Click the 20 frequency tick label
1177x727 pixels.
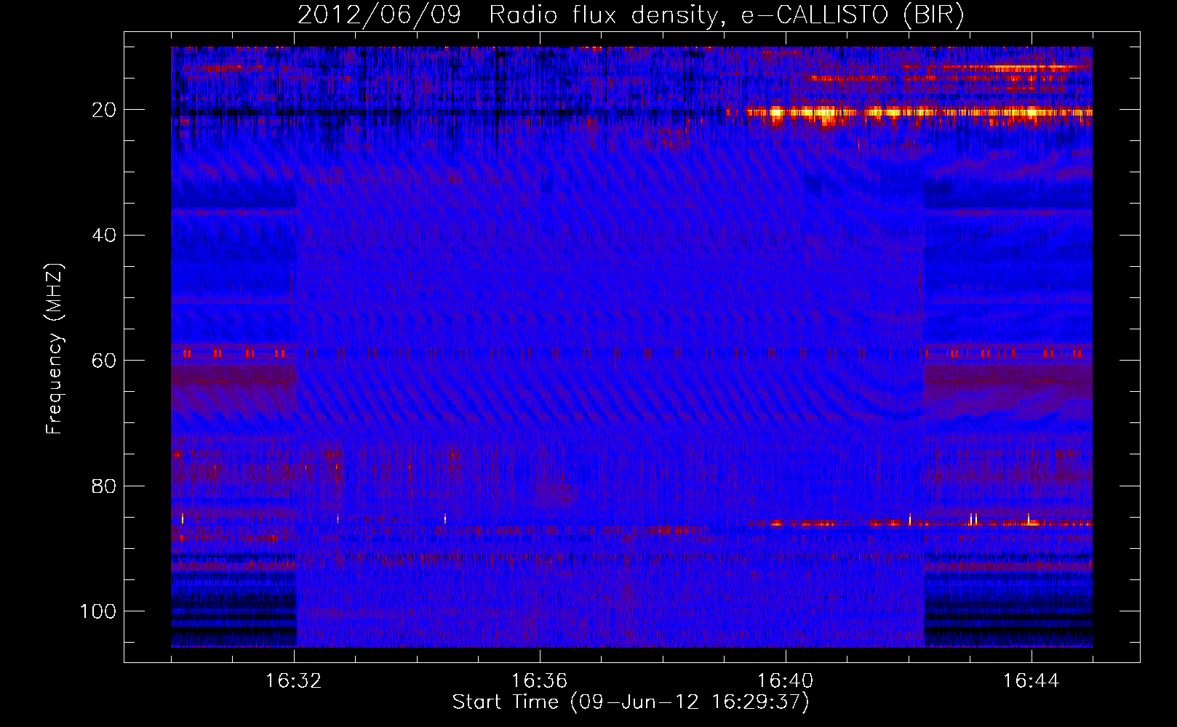104,110
